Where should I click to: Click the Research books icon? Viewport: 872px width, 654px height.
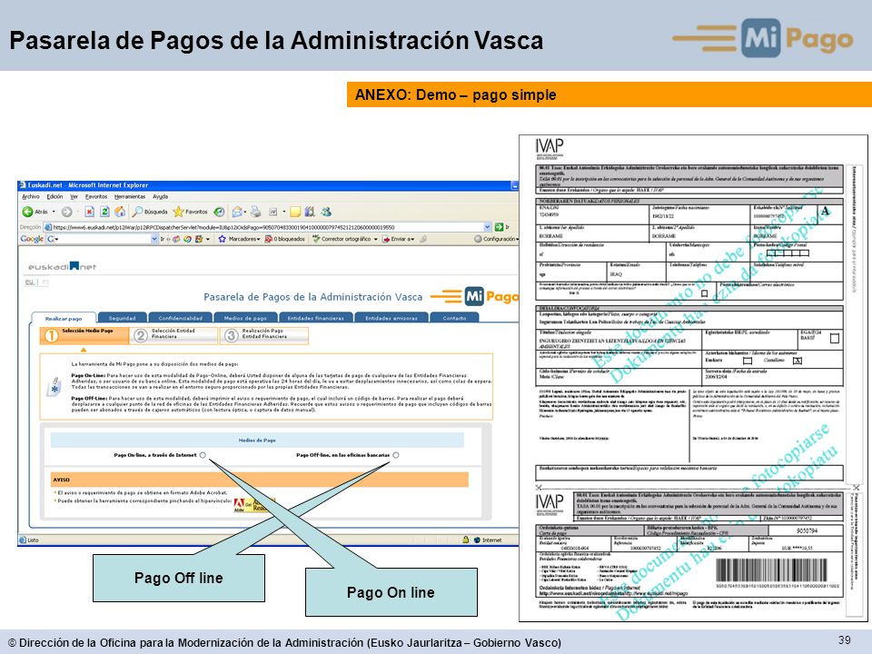click(310, 212)
